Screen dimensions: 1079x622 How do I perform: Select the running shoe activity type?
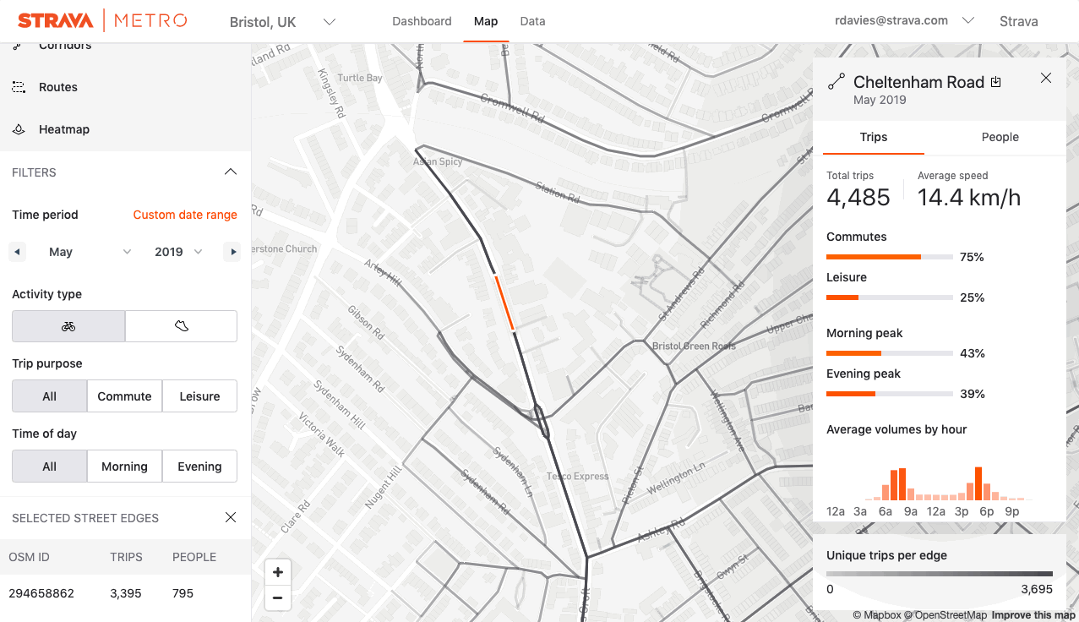[181, 326]
